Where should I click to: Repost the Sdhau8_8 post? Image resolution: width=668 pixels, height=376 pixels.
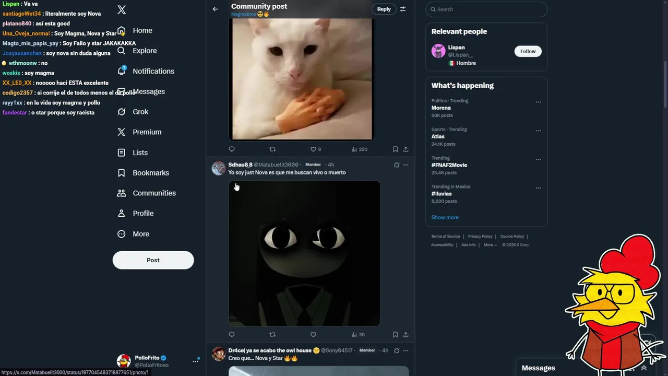pos(272,335)
